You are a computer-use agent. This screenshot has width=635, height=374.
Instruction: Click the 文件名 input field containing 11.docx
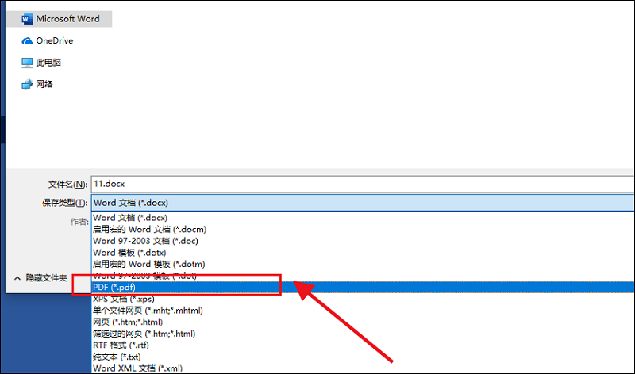(363, 184)
